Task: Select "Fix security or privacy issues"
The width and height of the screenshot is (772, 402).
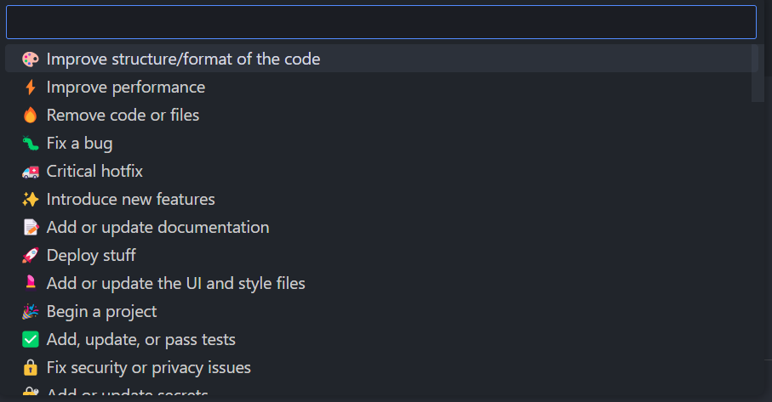Action: (148, 368)
